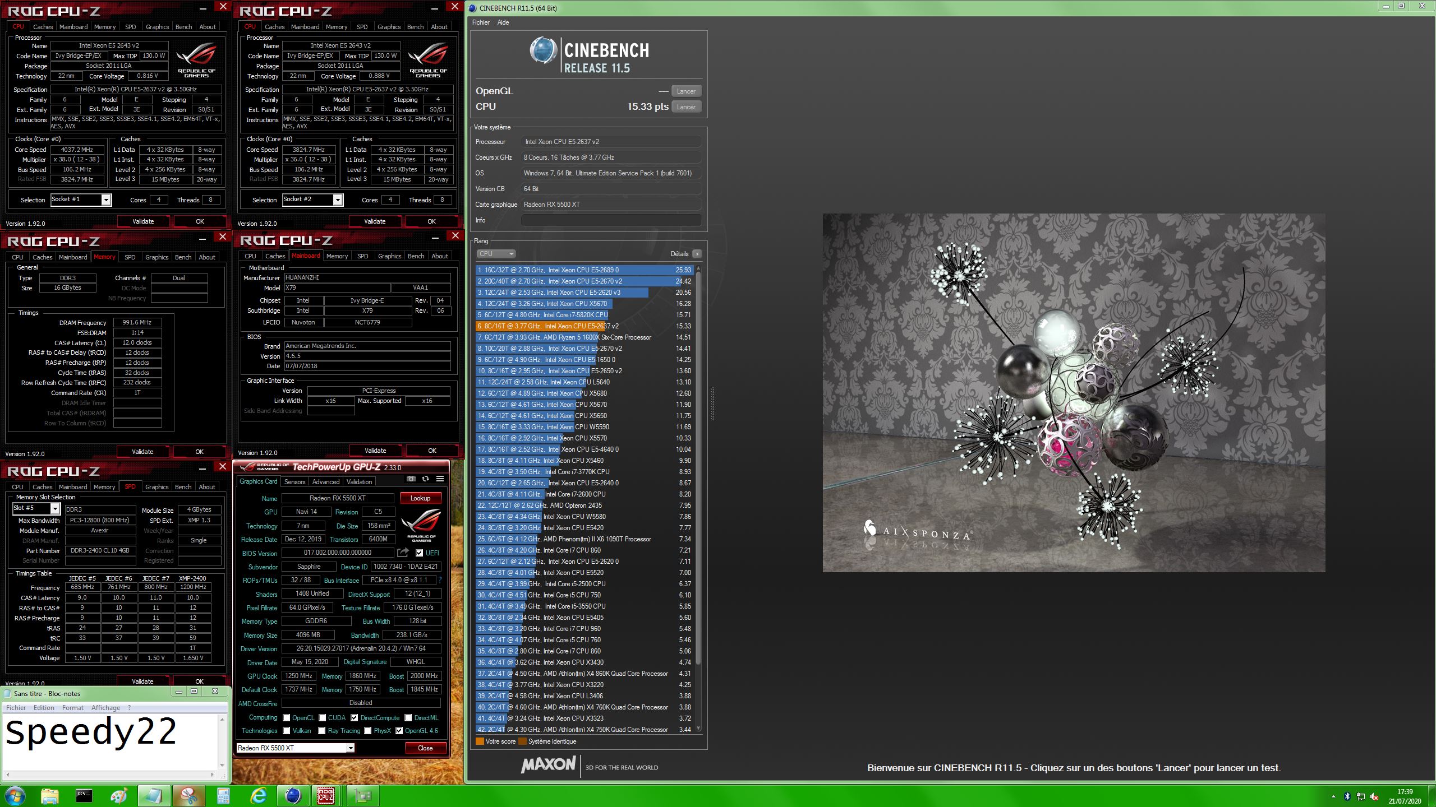Click the Close button in GPU-Z
Viewport: 1436px width, 807px height.
[x=425, y=748]
